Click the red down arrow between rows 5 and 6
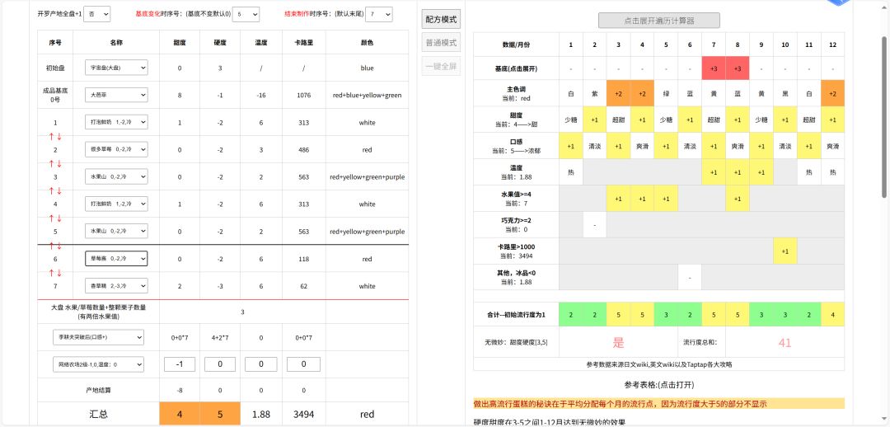This screenshot has height=427, width=890. click(59, 245)
